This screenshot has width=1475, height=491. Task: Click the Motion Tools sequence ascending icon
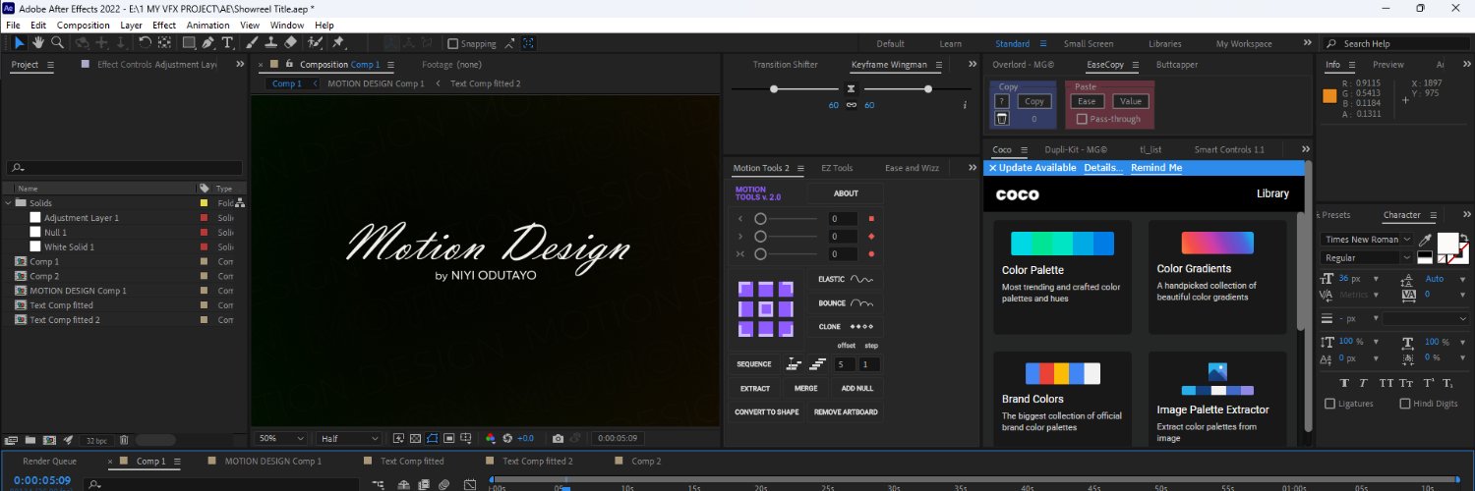tap(794, 364)
